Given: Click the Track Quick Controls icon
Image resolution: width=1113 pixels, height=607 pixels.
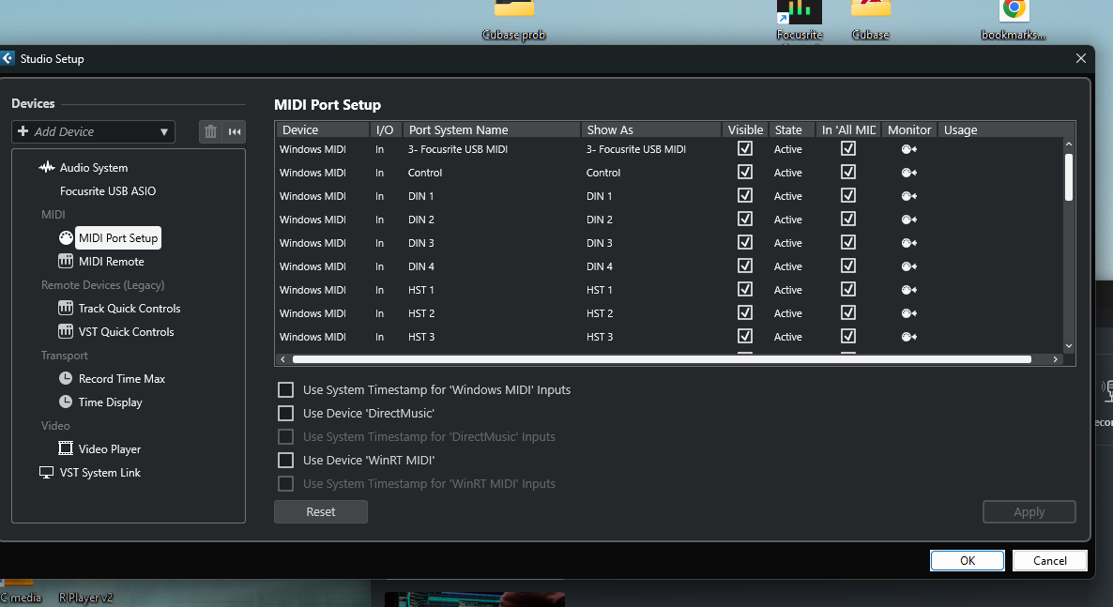Looking at the screenshot, I should 66,308.
